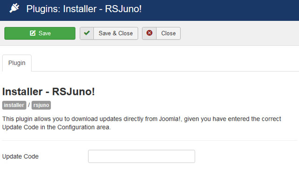Click the 'installer' badge label
The height and width of the screenshot is (176, 299).
click(14, 105)
